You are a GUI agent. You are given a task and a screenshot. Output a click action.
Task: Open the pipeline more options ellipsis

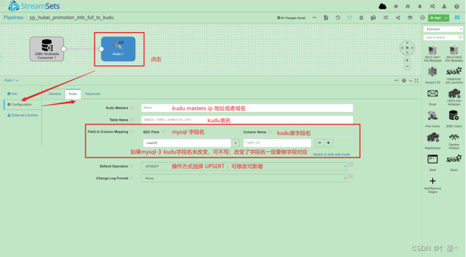pos(314,17)
